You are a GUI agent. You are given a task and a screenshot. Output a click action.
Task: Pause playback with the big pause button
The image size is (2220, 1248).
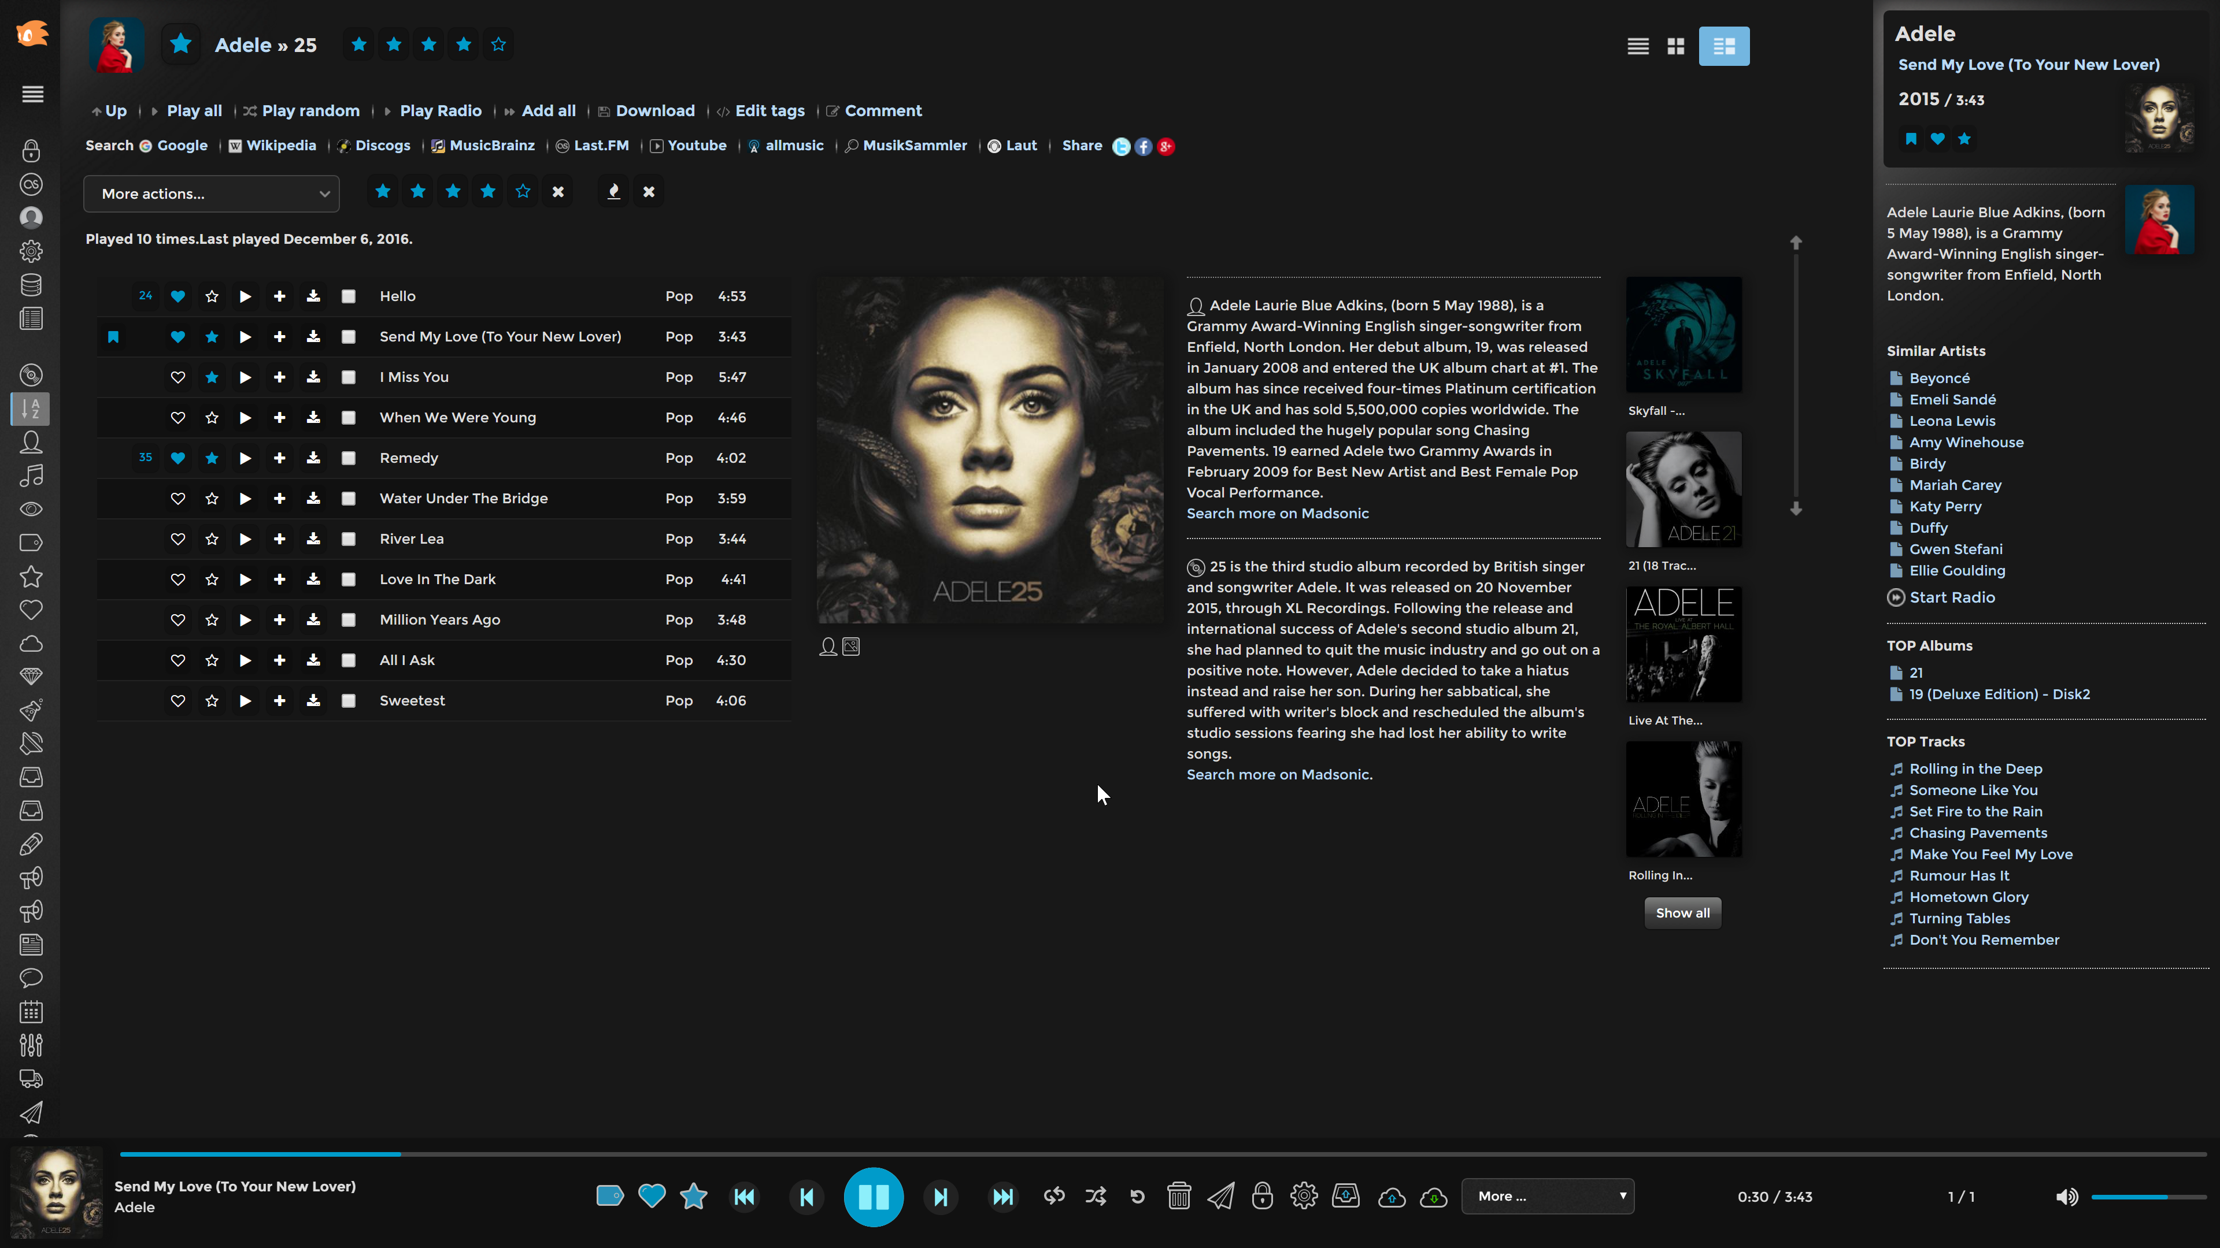tap(873, 1197)
